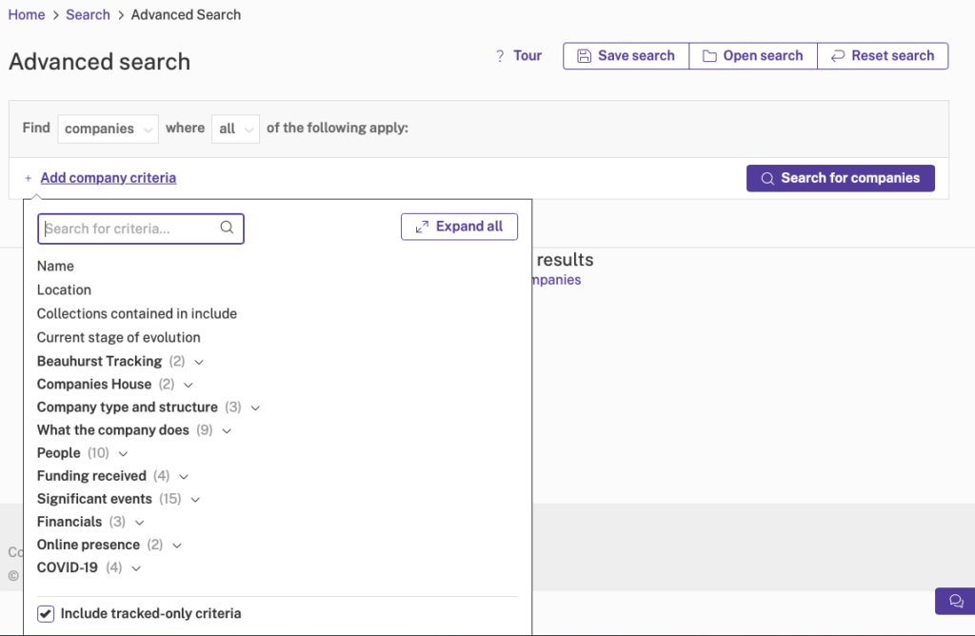This screenshot has width=975, height=636.
Task: Start the Tour link
Action: (x=527, y=56)
